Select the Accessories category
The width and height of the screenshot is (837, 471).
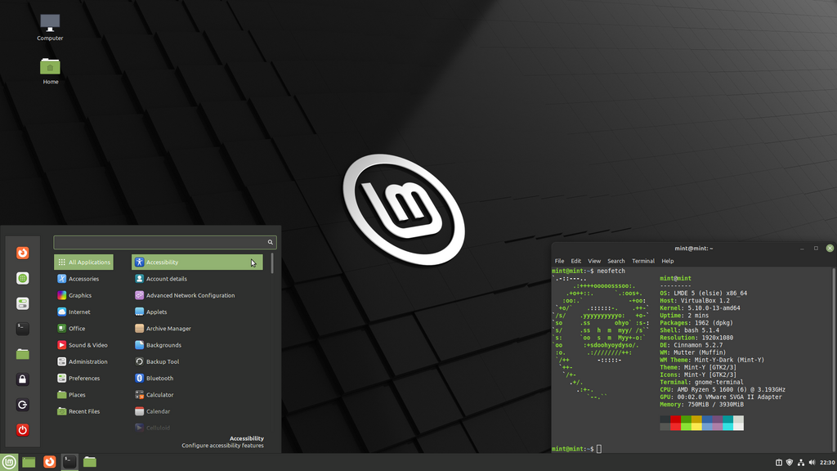[x=84, y=279]
